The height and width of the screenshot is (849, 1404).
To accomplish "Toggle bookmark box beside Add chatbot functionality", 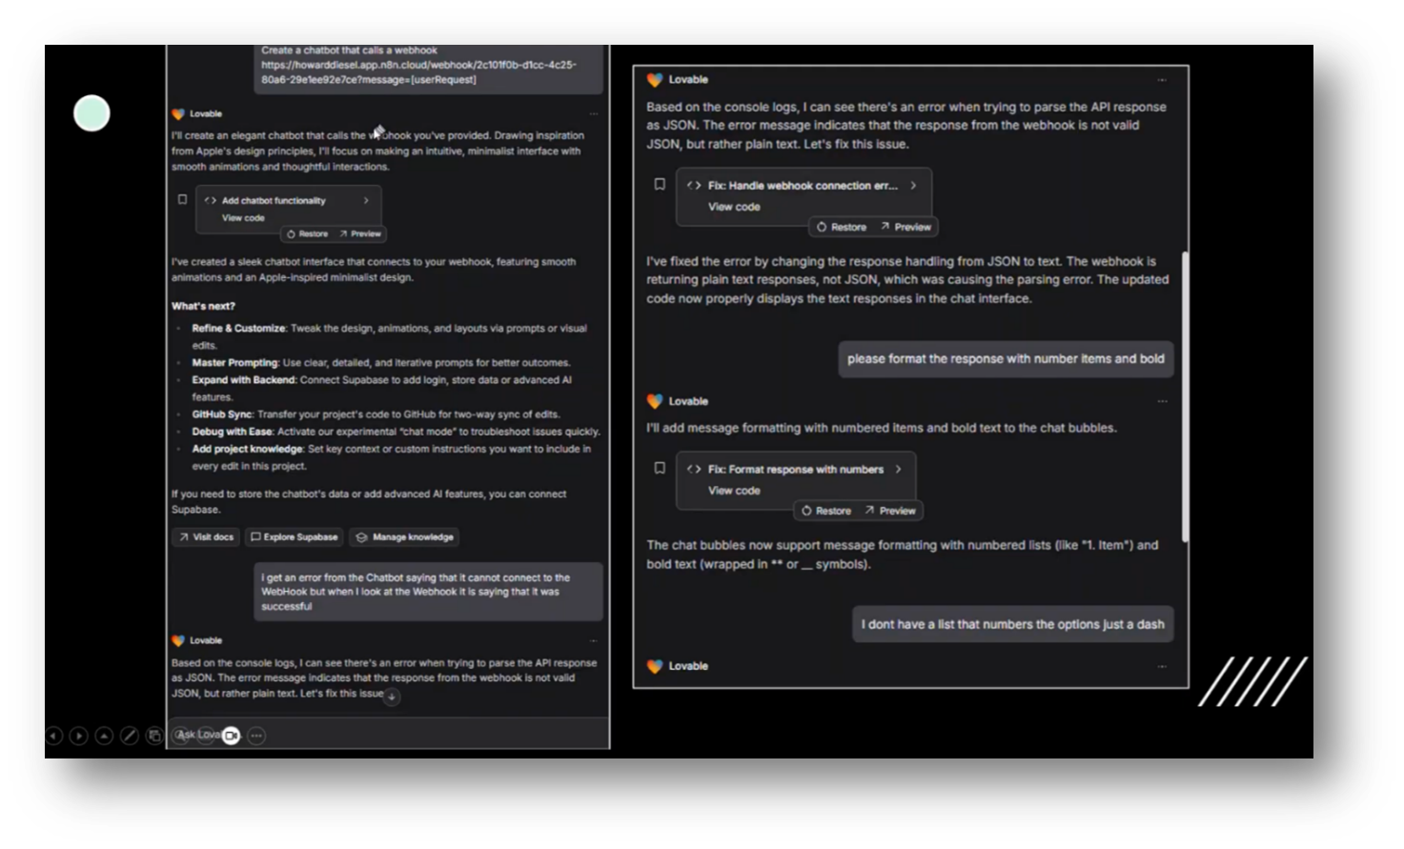I will (182, 199).
